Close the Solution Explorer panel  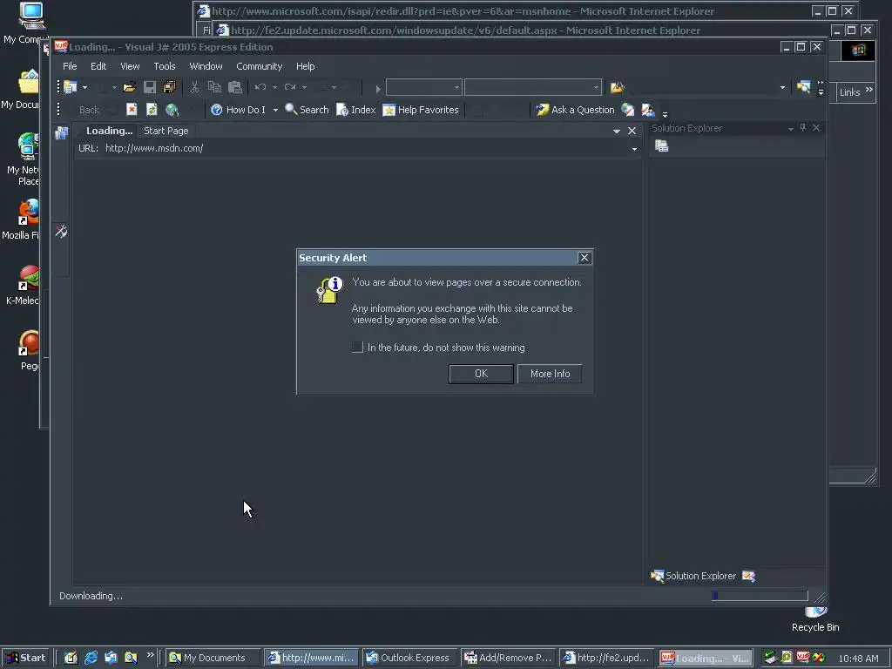[x=816, y=128]
